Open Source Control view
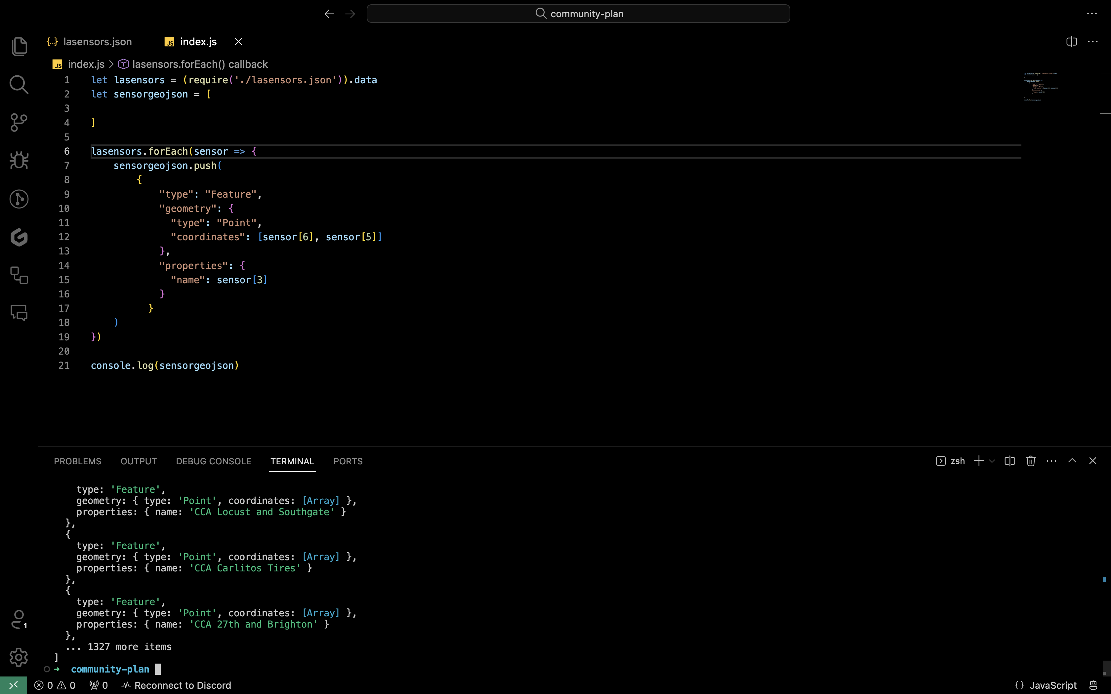 [x=19, y=123]
